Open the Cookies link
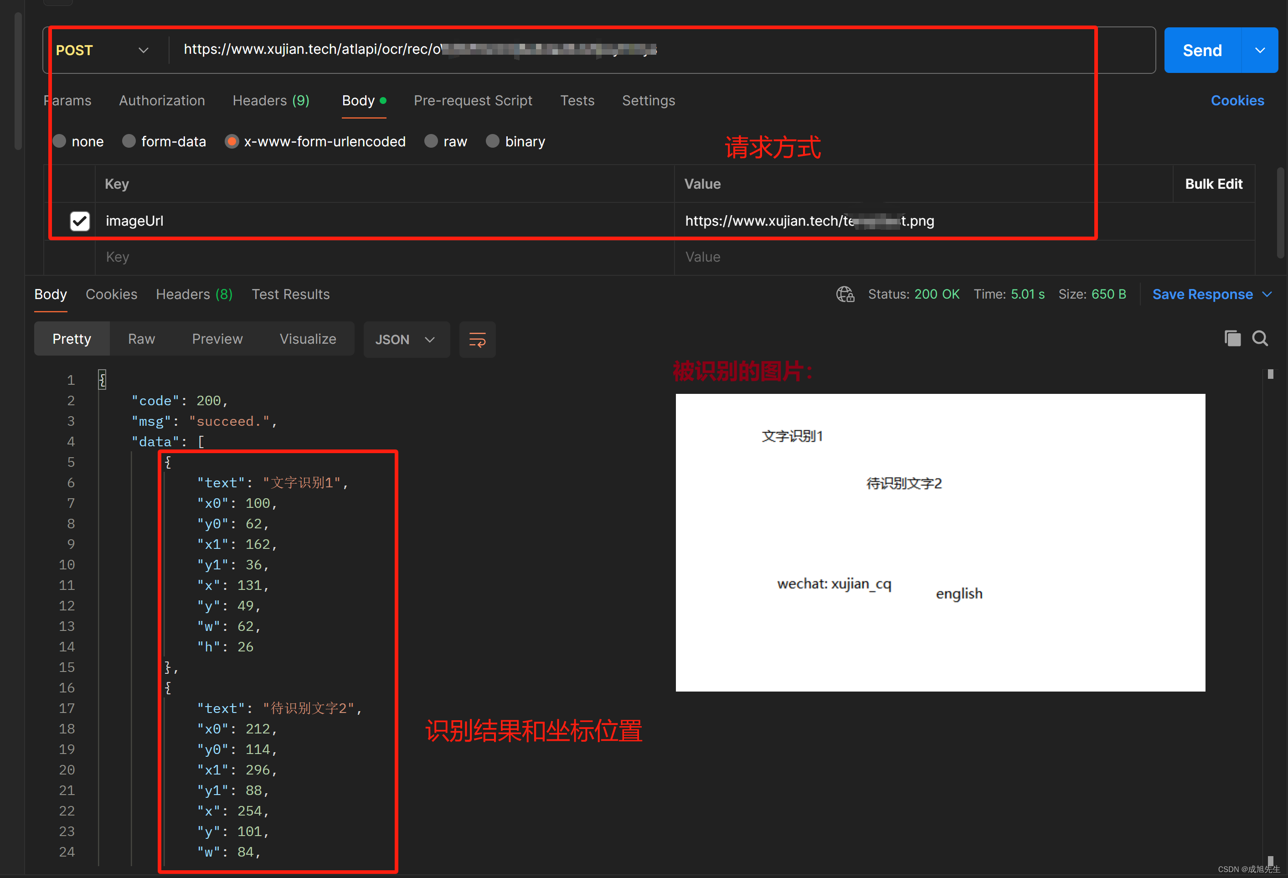This screenshot has width=1288, height=878. (x=1237, y=100)
